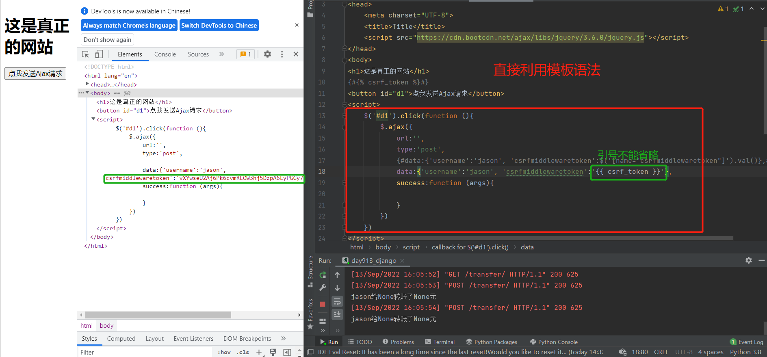Rerun the day913_django run configuration

(x=323, y=275)
